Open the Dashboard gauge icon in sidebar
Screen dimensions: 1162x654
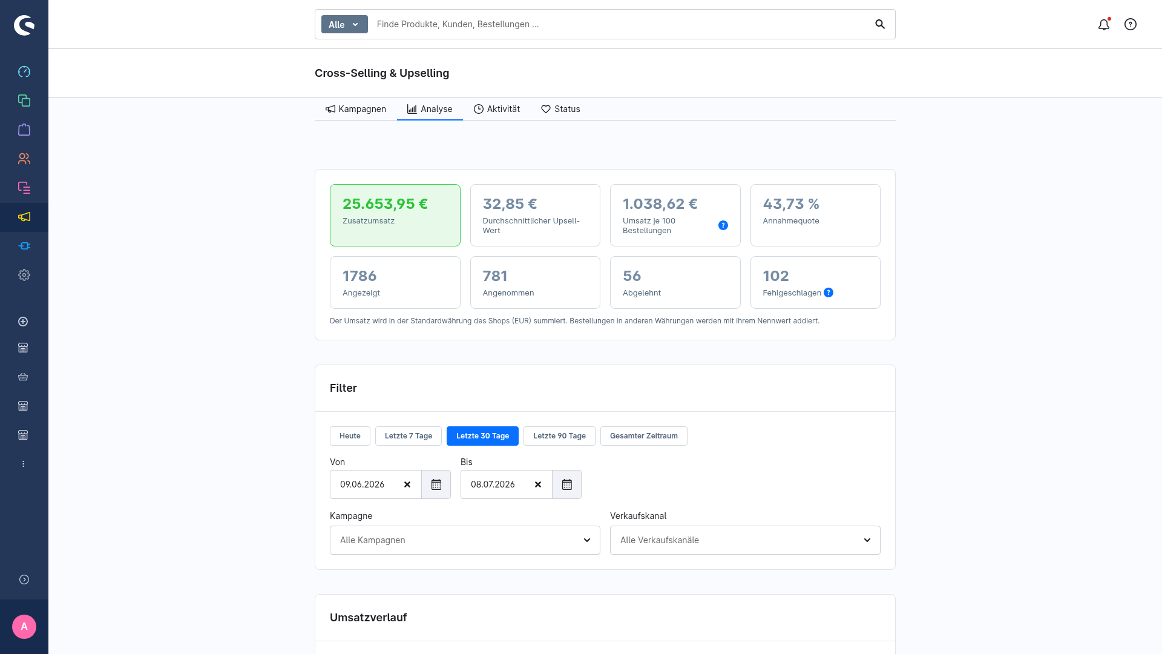pos(24,71)
